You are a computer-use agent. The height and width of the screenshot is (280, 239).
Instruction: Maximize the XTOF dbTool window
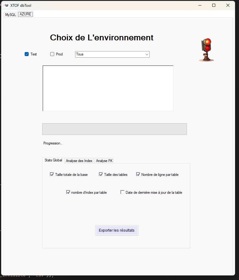[x=214, y=5]
